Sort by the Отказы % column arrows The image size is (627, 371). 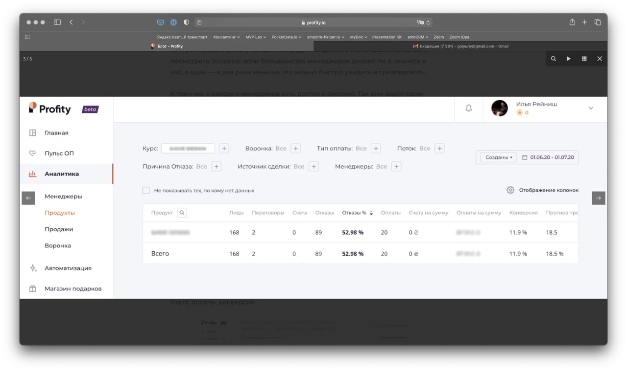(x=371, y=213)
